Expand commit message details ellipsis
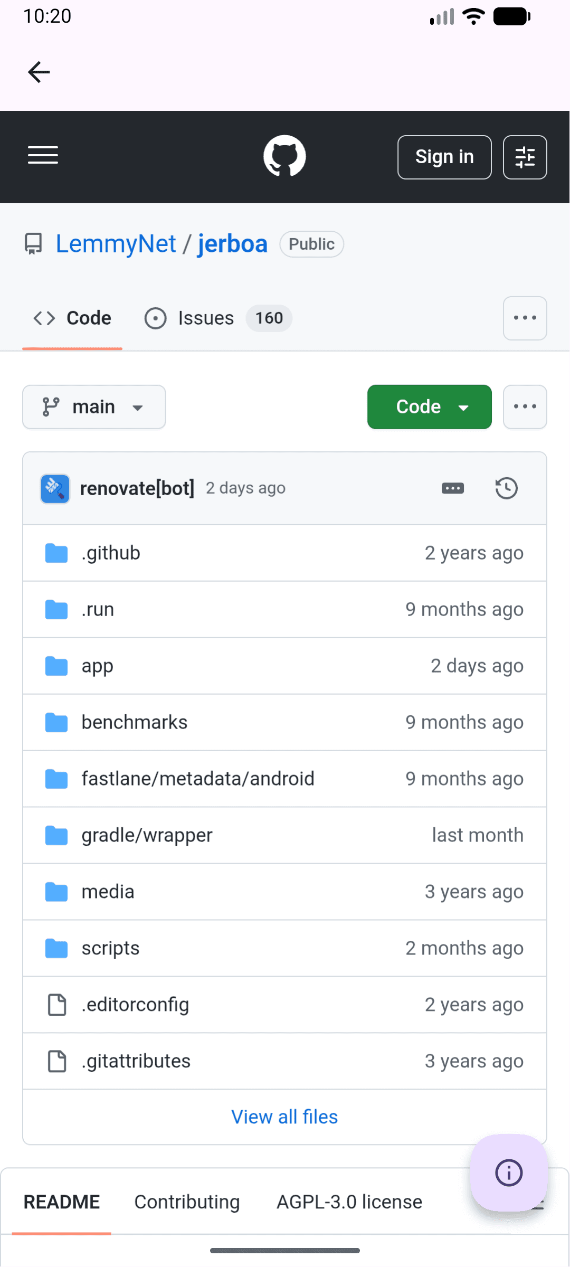The image size is (570, 1267). 453,488
